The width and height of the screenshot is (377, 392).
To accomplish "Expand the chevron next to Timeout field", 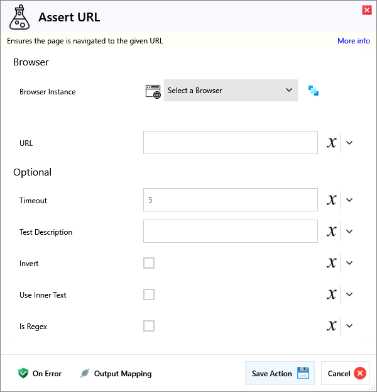I will click(x=350, y=200).
